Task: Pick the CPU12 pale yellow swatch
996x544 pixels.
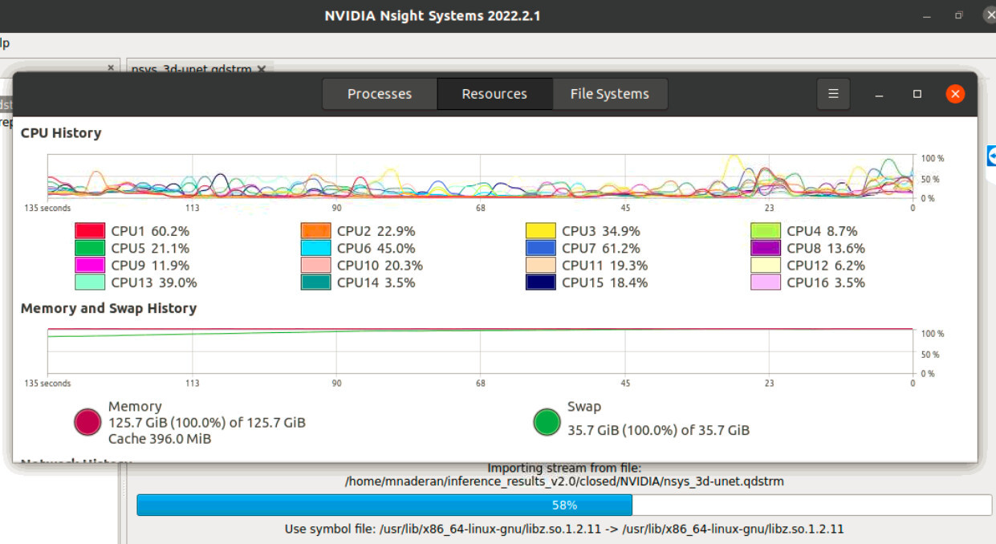Action: point(766,266)
